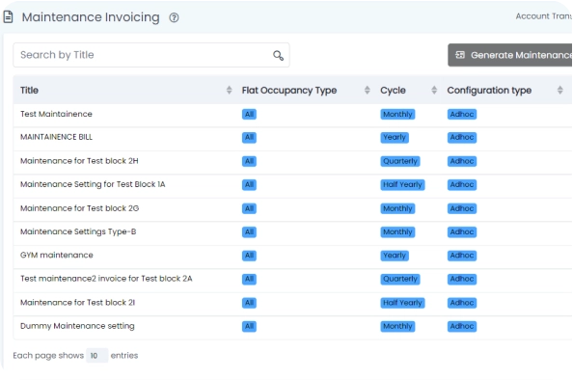Open Account Transactions link at top right
Screen dimensions: 573x380
click(544, 16)
